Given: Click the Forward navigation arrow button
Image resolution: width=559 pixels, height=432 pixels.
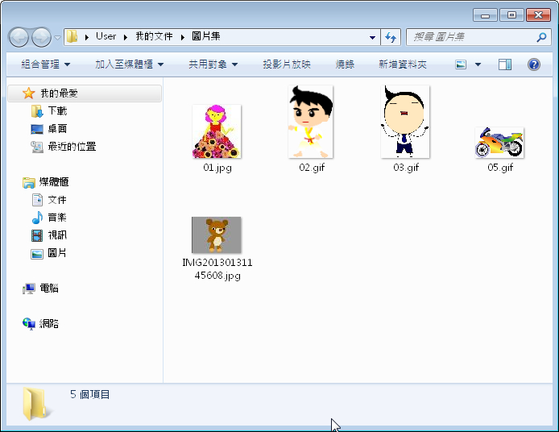Looking at the screenshot, I should click(x=41, y=37).
